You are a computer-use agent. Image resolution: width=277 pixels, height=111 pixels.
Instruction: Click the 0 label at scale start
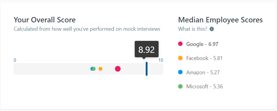[15, 60]
